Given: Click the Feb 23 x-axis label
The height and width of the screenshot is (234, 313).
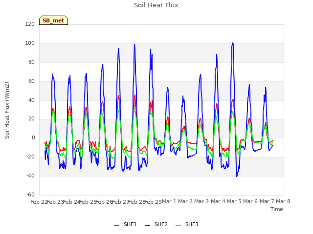Looking at the screenshot, I should click(55, 202).
